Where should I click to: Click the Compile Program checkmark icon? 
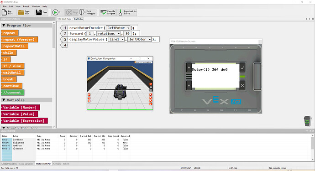103,12
